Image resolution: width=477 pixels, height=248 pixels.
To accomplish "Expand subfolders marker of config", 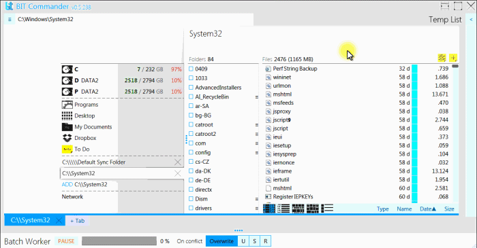I will pyautogui.click(x=257, y=153).
